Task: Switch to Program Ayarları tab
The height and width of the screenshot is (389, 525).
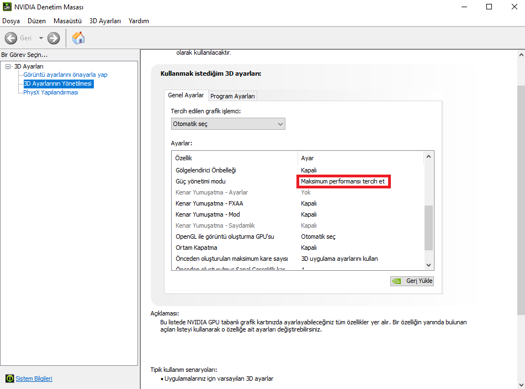Action: click(x=233, y=96)
